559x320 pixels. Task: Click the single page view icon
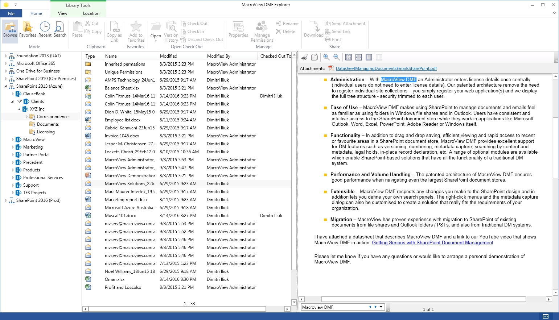coord(369,57)
